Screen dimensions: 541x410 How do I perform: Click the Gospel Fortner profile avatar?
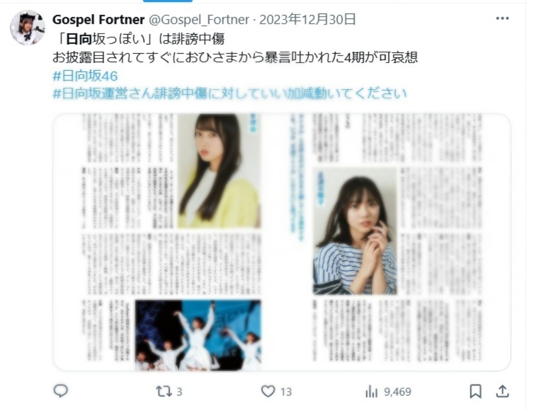pos(28,28)
